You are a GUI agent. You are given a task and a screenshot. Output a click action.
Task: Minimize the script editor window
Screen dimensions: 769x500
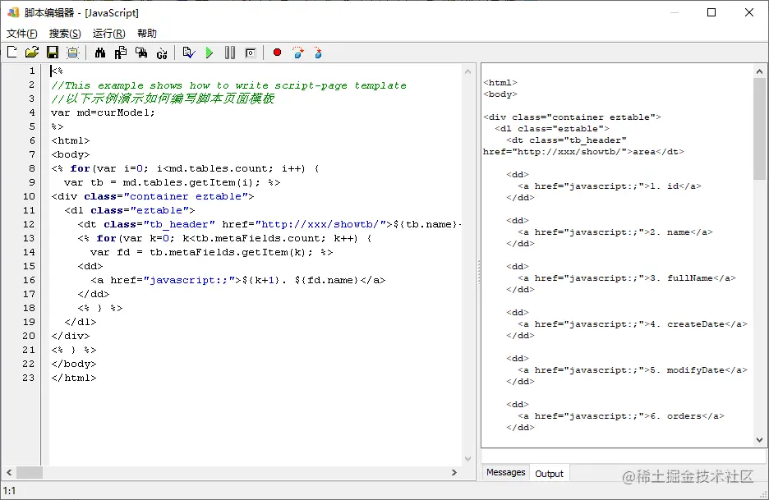pyautogui.click(x=675, y=12)
